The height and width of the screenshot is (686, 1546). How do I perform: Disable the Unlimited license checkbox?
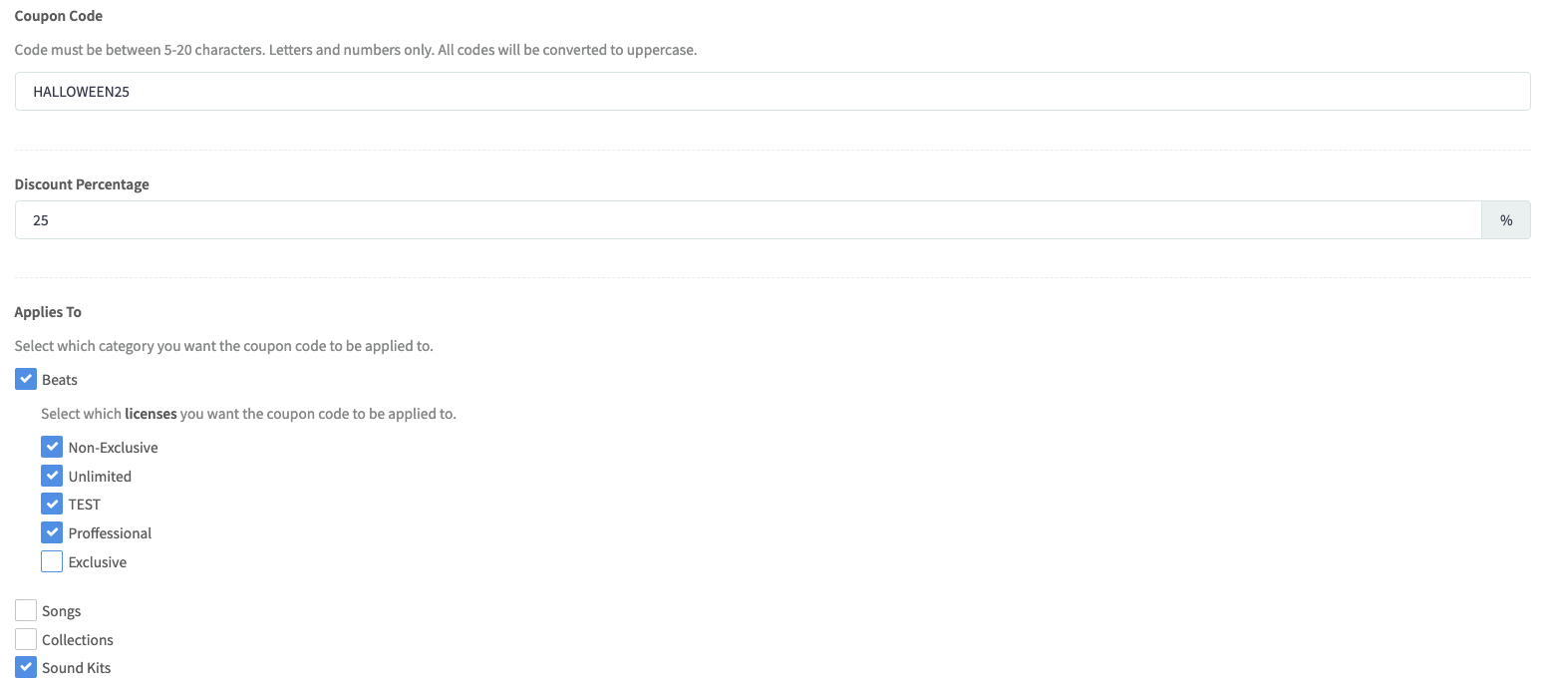pos(52,476)
